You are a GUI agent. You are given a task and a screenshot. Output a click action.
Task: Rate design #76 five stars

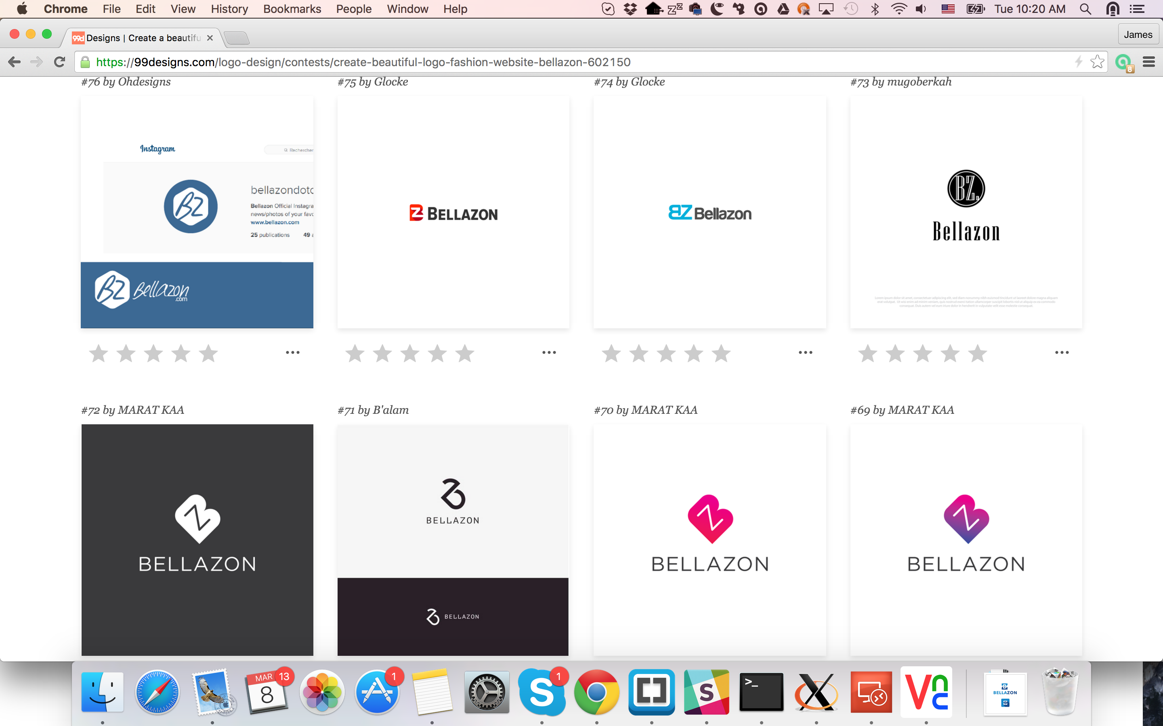[208, 354]
